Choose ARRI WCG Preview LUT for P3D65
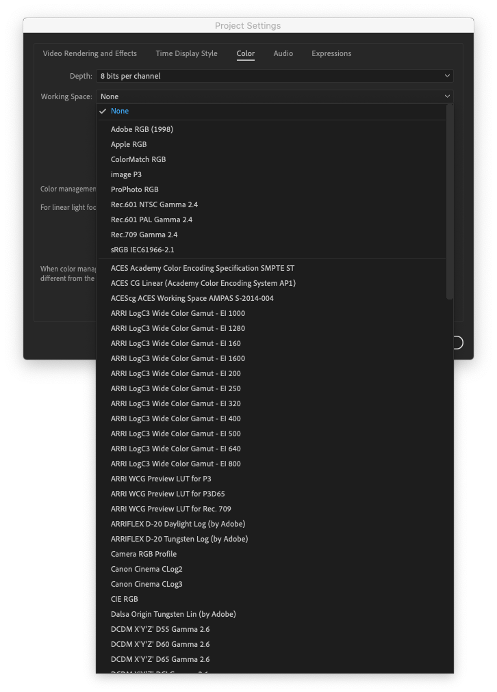This screenshot has height=692, width=497. pyautogui.click(x=168, y=494)
